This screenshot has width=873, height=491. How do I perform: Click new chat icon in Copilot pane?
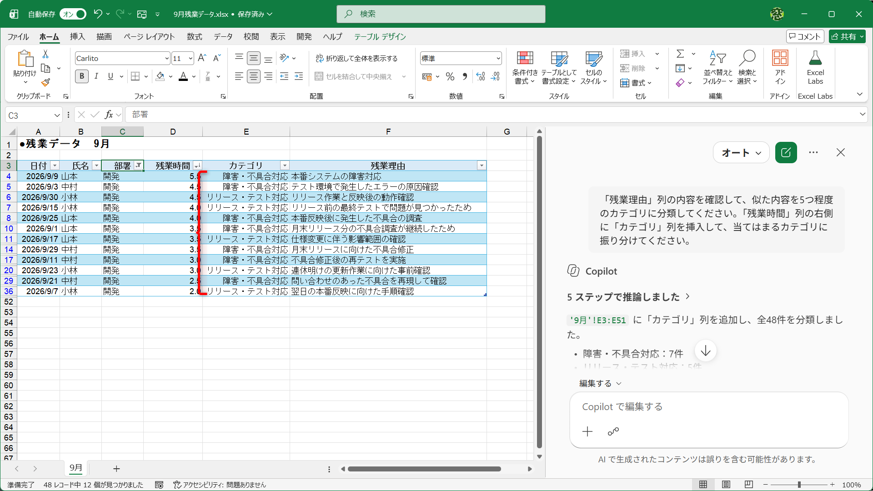click(x=786, y=153)
